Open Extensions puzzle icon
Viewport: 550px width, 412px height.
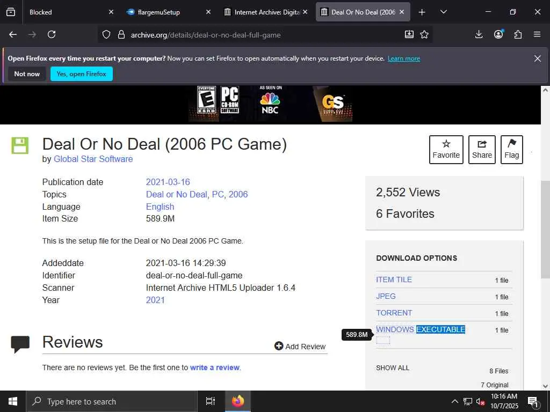pyautogui.click(x=518, y=34)
